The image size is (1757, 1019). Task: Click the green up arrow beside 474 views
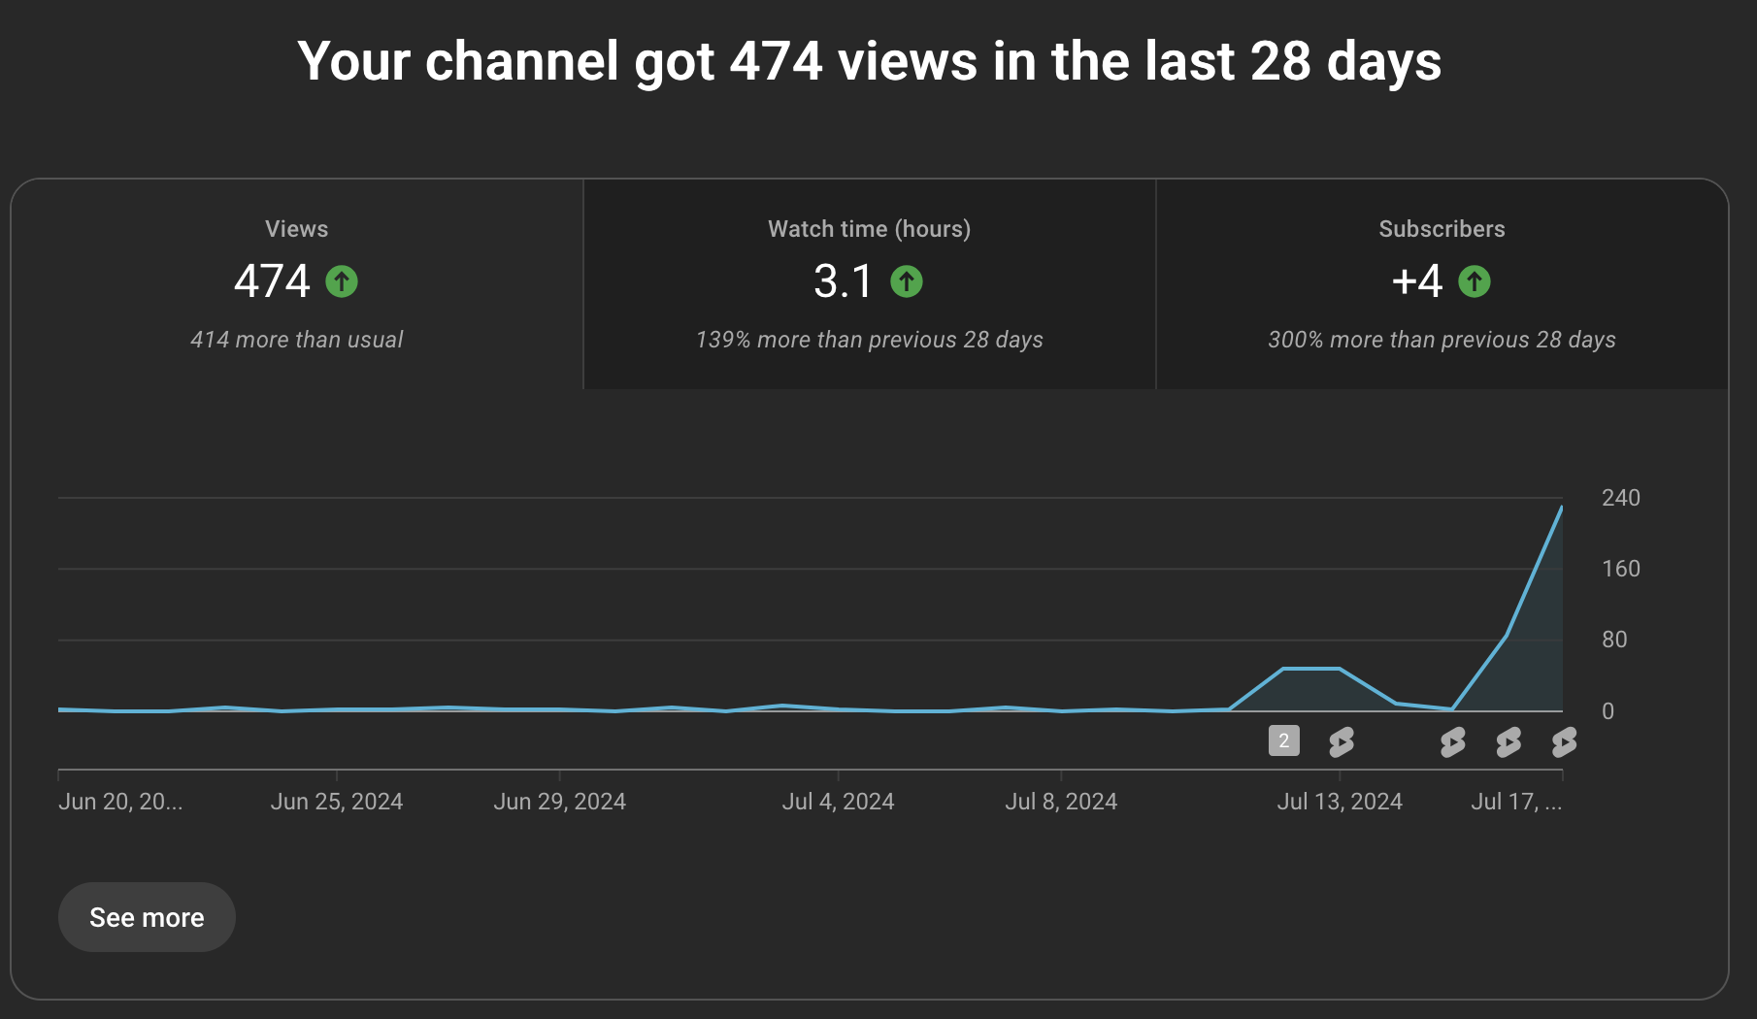click(x=342, y=281)
